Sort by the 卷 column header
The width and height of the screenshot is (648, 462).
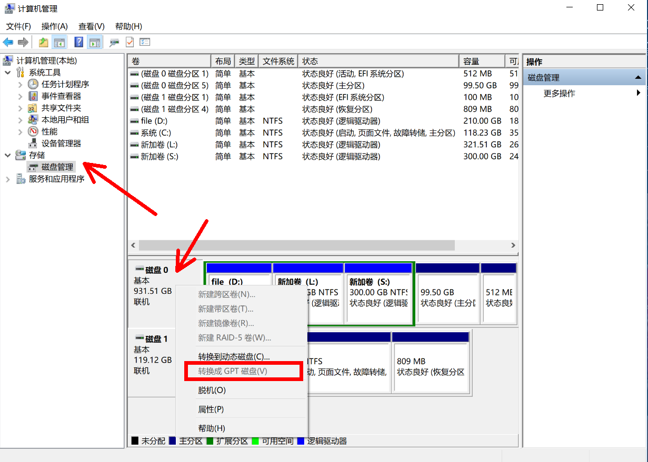point(168,61)
